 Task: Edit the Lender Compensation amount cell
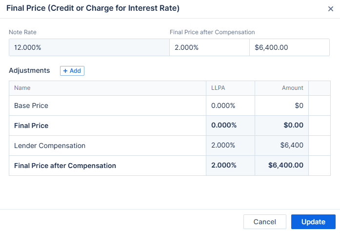(x=281, y=146)
